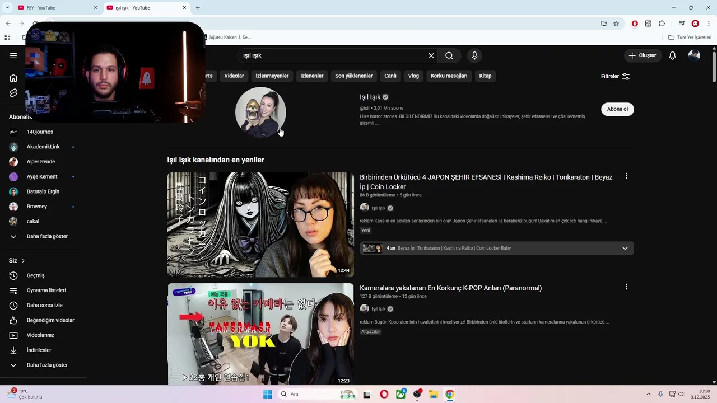Open the YouTube hamburger guide menu
This screenshot has width=717, height=403.
(13, 55)
